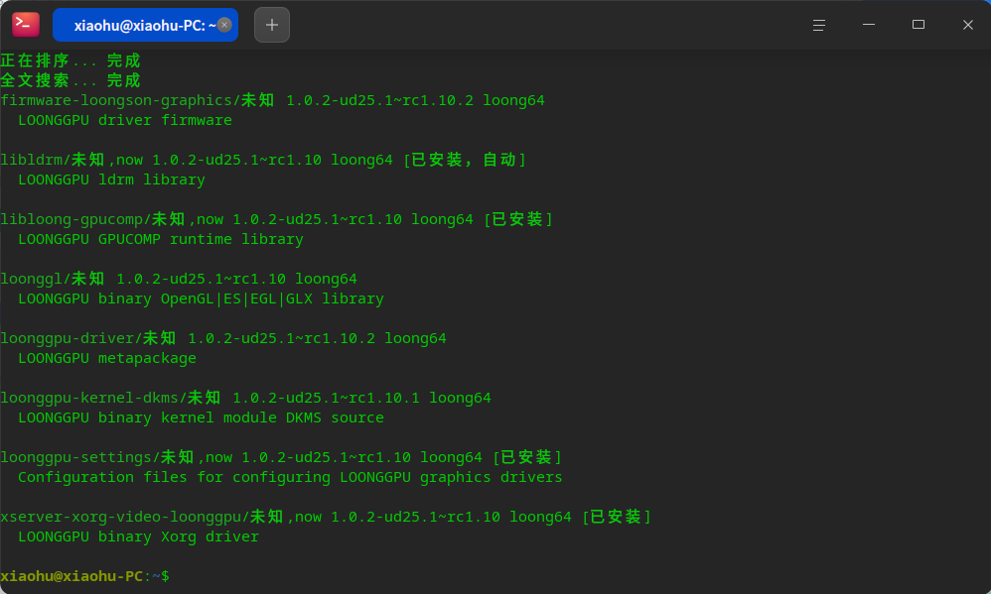This screenshot has width=991, height=594.
Task: Click the loonggpu-settings package name
Action: coord(75,457)
